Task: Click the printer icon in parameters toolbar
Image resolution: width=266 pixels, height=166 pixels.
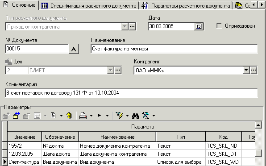Action: pyautogui.click(x=83, y=116)
